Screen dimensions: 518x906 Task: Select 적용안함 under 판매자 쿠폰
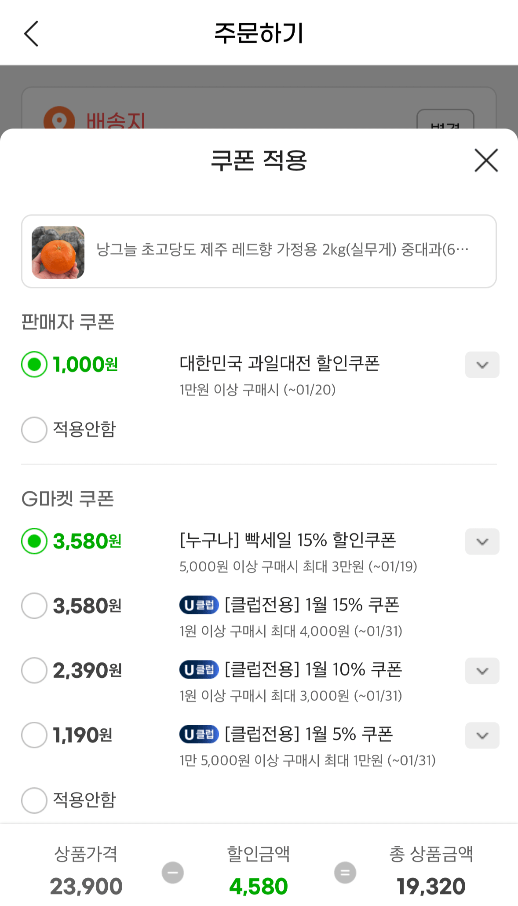pyautogui.click(x=34, y=430)
